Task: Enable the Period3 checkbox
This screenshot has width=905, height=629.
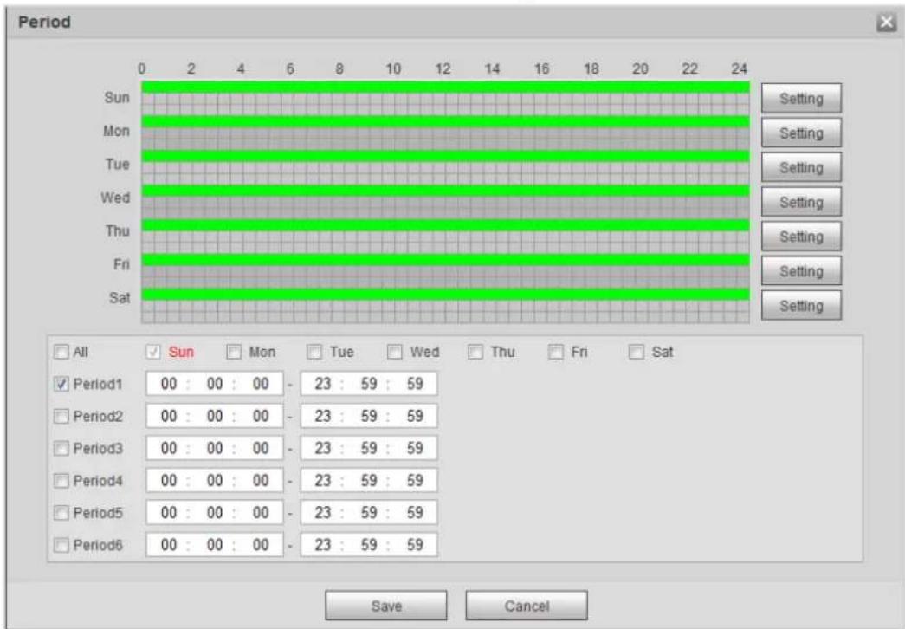Action: click(61, 448)
